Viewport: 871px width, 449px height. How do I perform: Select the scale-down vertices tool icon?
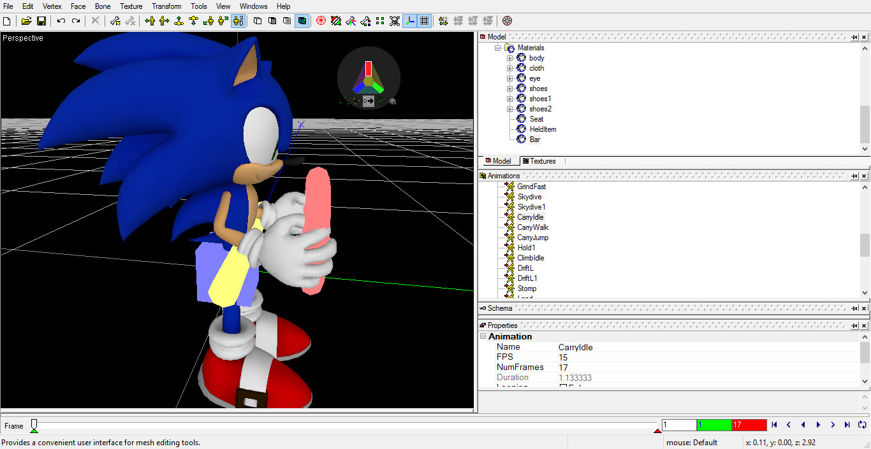(194, 20)
